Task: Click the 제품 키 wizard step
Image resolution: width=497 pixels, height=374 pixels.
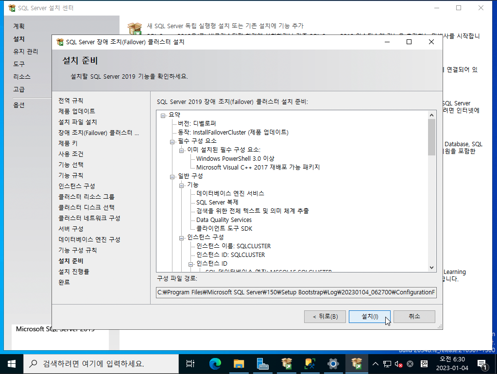Action: tap(68, 144)
